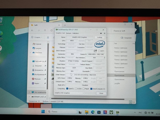Expand the OneDrive tree node
Screen dimensions: 160x120
30,53
